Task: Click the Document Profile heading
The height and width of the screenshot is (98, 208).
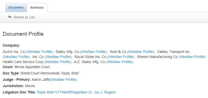Action: pyautogui.click(x=23, y=34)
